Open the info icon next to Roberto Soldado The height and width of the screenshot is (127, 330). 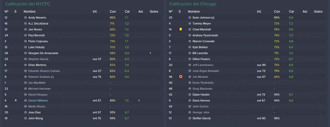click(x=25, y=77)
